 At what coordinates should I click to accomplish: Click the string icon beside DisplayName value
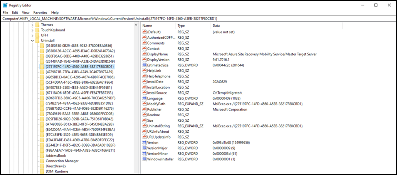(x=144, y=54)
